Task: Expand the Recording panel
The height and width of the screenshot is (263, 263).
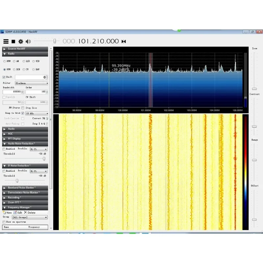Action: point(25,198)
